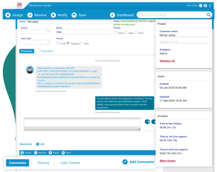This screenshot has width=217, height=172.
Task: Select the Minor priority radio button
Action: point(136,32)
